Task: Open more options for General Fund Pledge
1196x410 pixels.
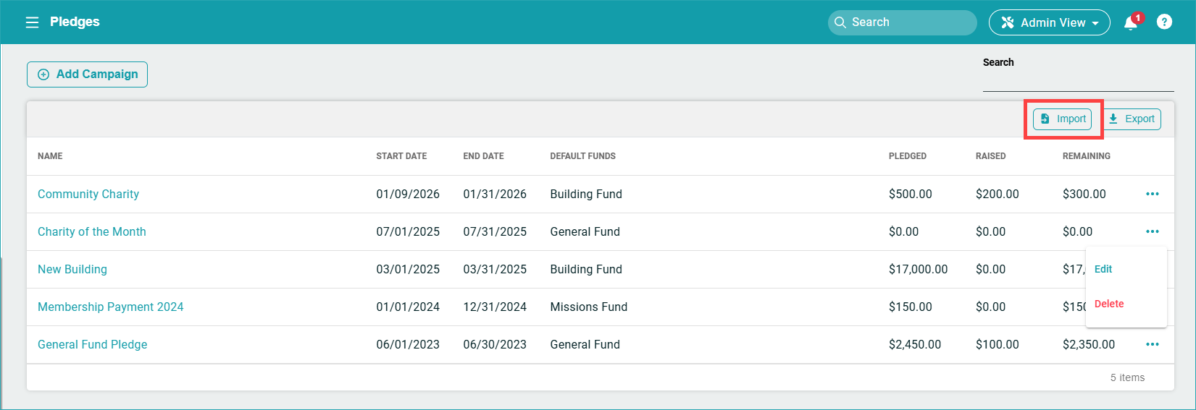Action: coord(1152,344)
